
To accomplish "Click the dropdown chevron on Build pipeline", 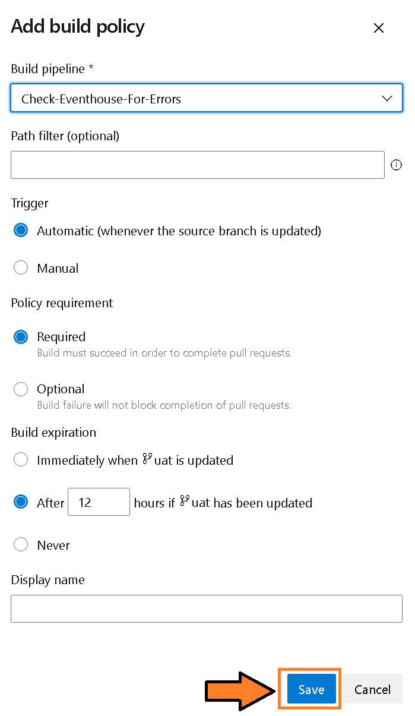I will click(x=387, y=97).
